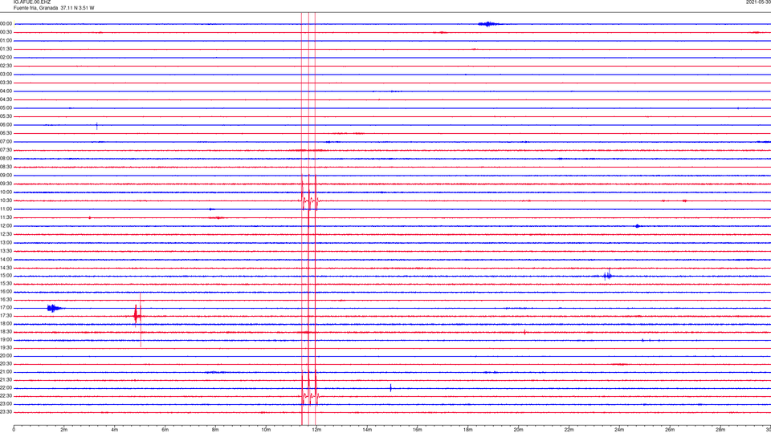Select the 02:00 trace time label

(6, 58)
